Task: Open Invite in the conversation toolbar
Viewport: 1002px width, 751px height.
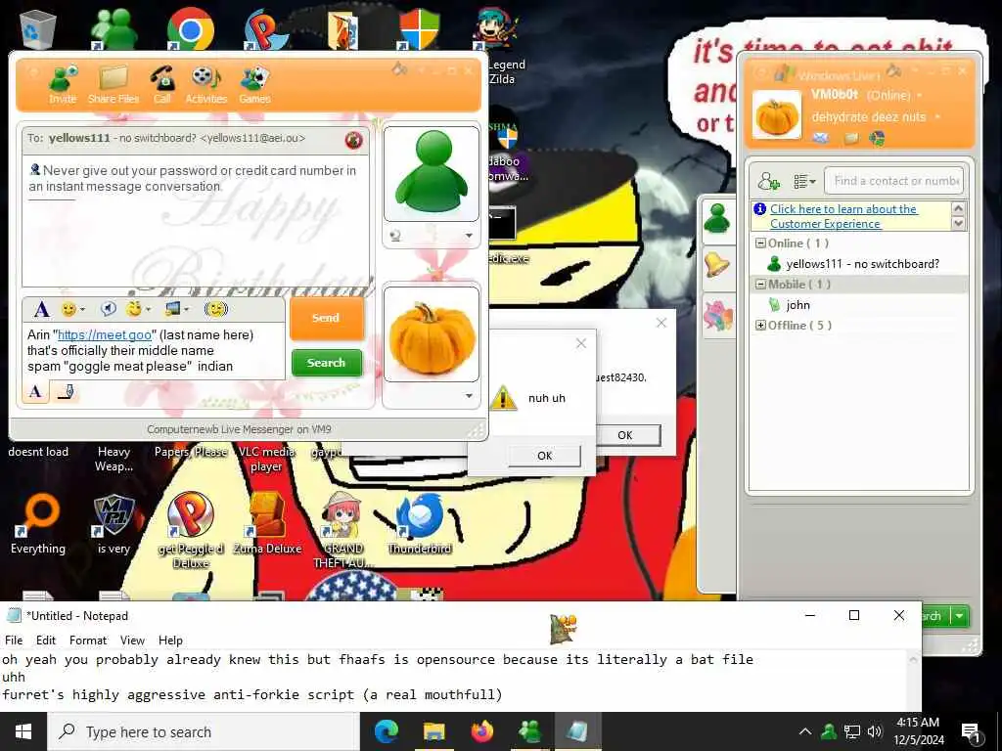Action: 63,84
